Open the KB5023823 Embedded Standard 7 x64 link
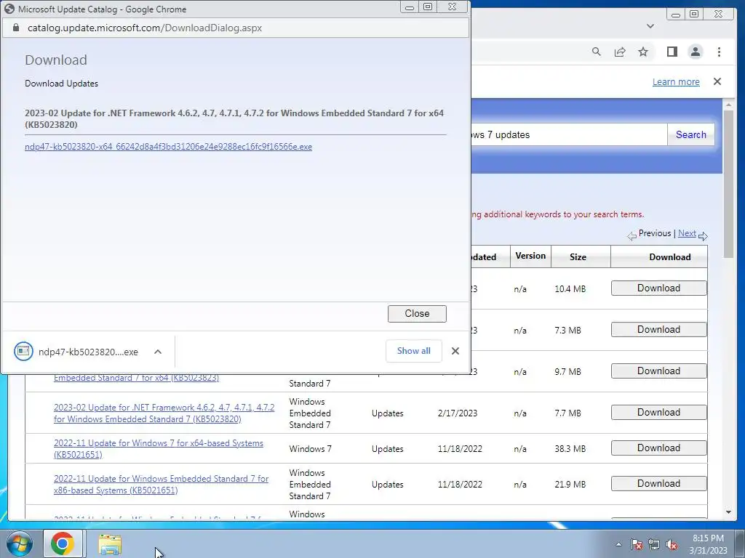This screenshot has width=745, height=558. pyautogui.click(x=136, y=378)
